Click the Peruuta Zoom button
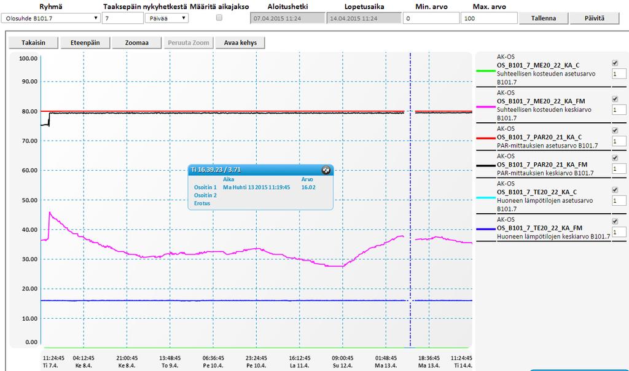Screen dimensions: 629x371 189,42
